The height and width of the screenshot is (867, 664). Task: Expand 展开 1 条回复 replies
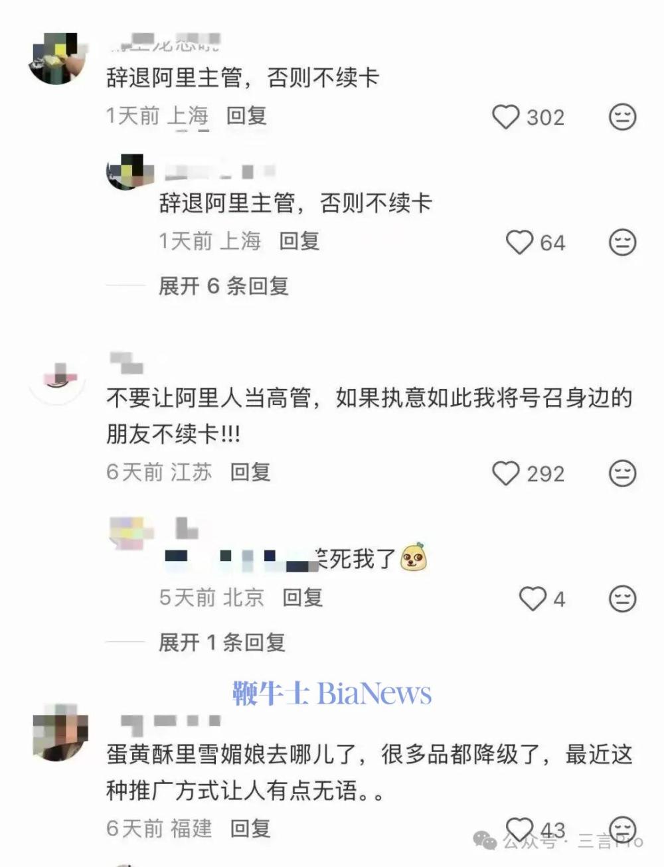(222, 642)
